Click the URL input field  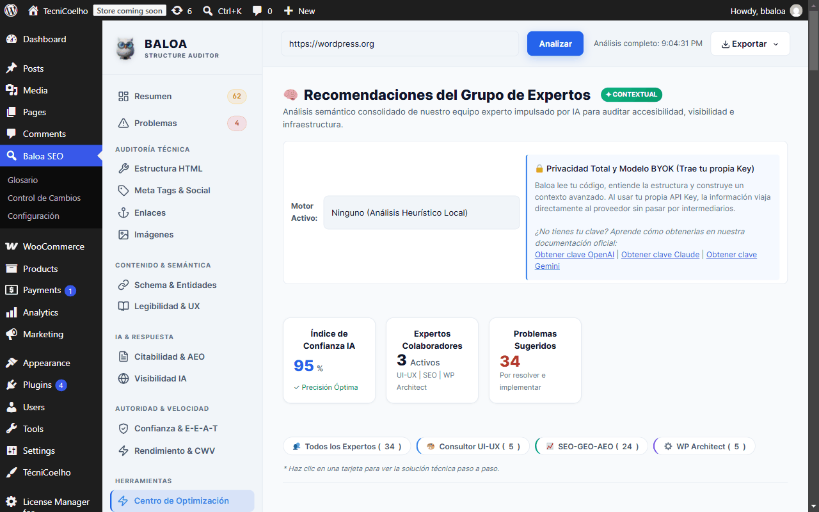400,44
